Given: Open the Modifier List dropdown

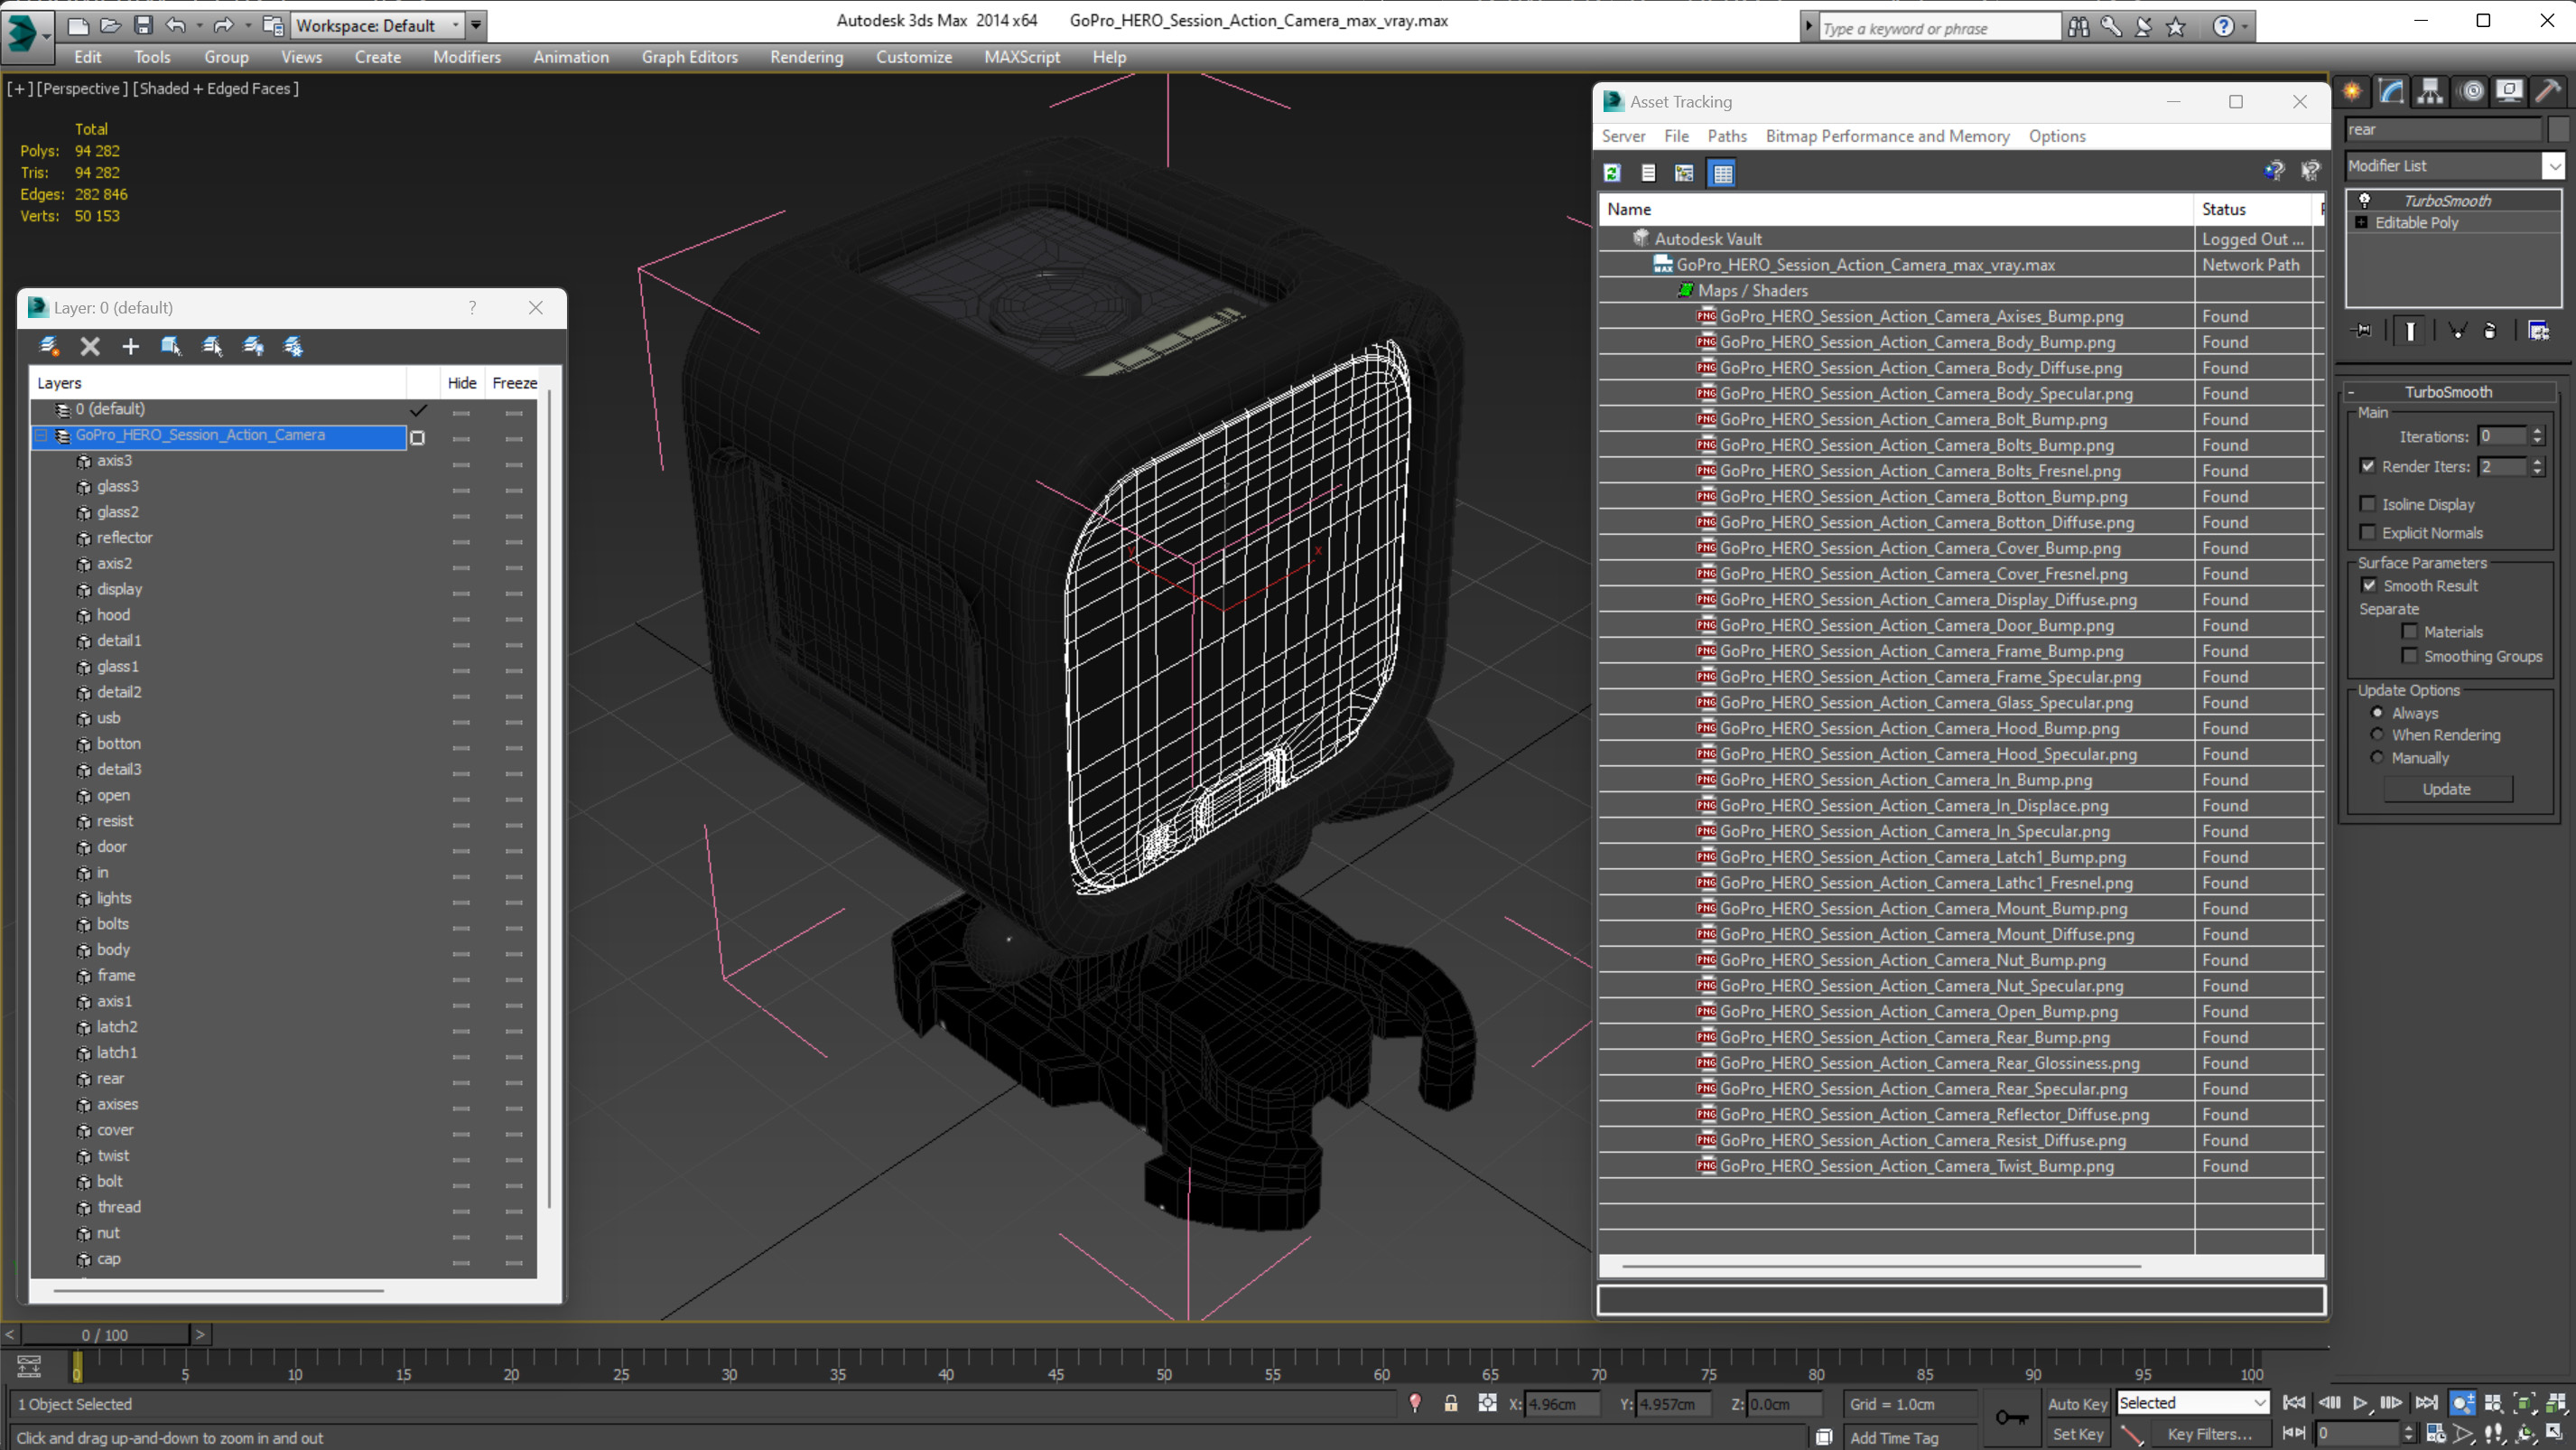Looking at the screenshot, I should 2553,165.
